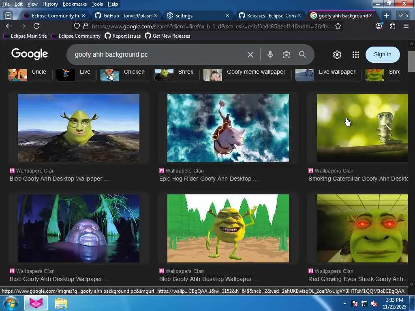Submit search with magnifier icon
The image size is (415, 311).
pos(302,55)
